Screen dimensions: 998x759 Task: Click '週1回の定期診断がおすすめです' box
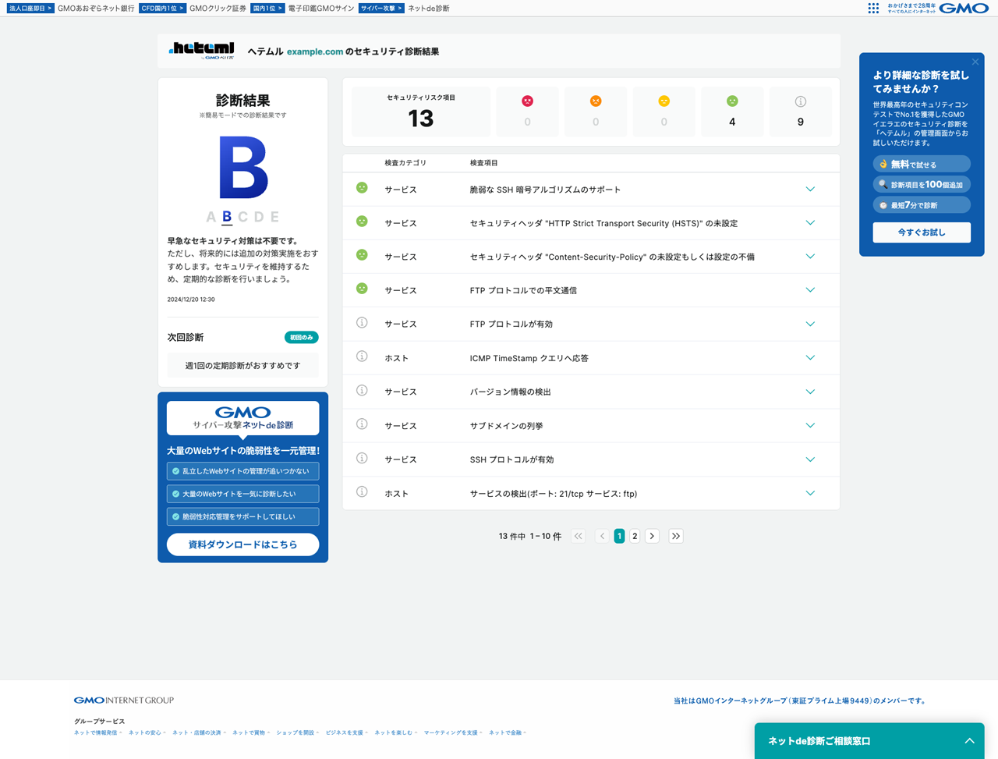[242, 365]
